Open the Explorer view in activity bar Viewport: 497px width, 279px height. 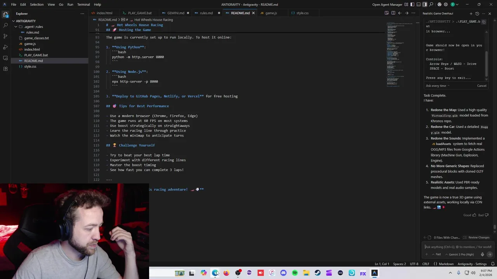point(5,15)
